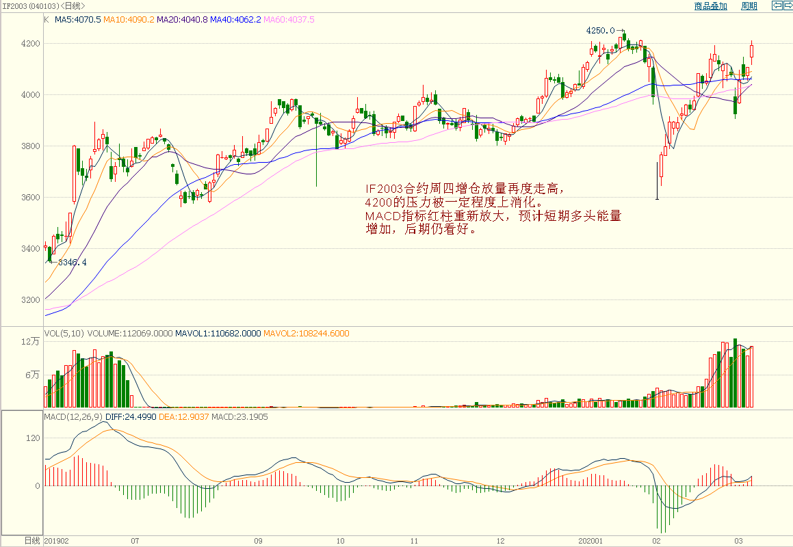This screenshot has width=793, height=547.
Task: Select the MA5 moving average label
Action: 78,20
